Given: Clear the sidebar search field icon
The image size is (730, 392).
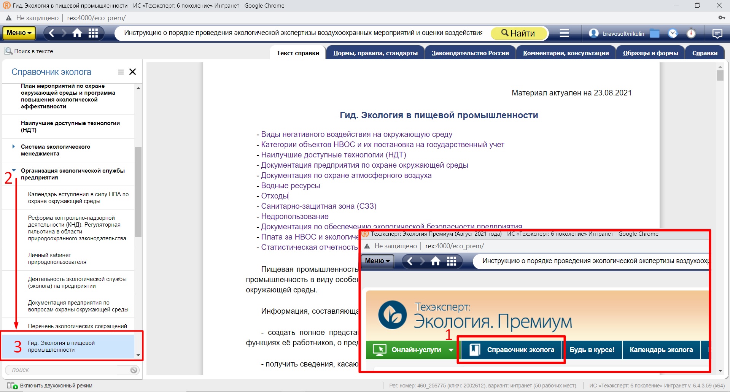Looking at the screenshot, I should pos(134,370).
